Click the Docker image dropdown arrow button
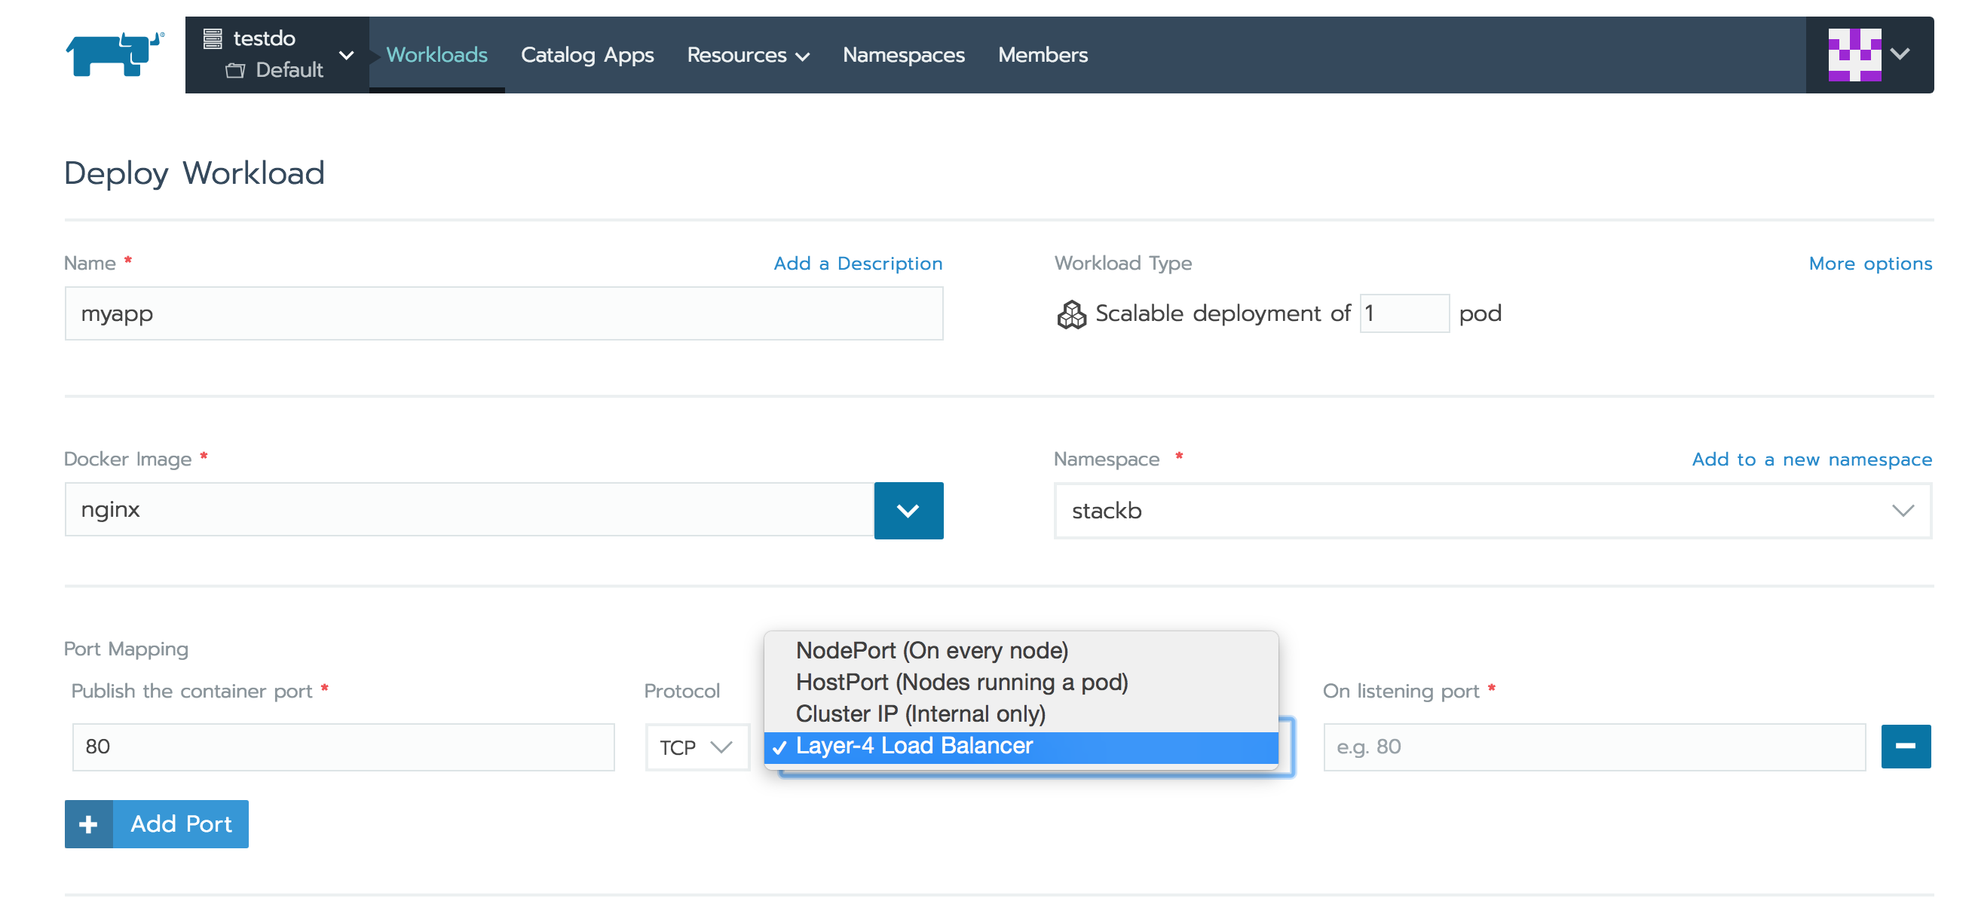 coord(909,511)
